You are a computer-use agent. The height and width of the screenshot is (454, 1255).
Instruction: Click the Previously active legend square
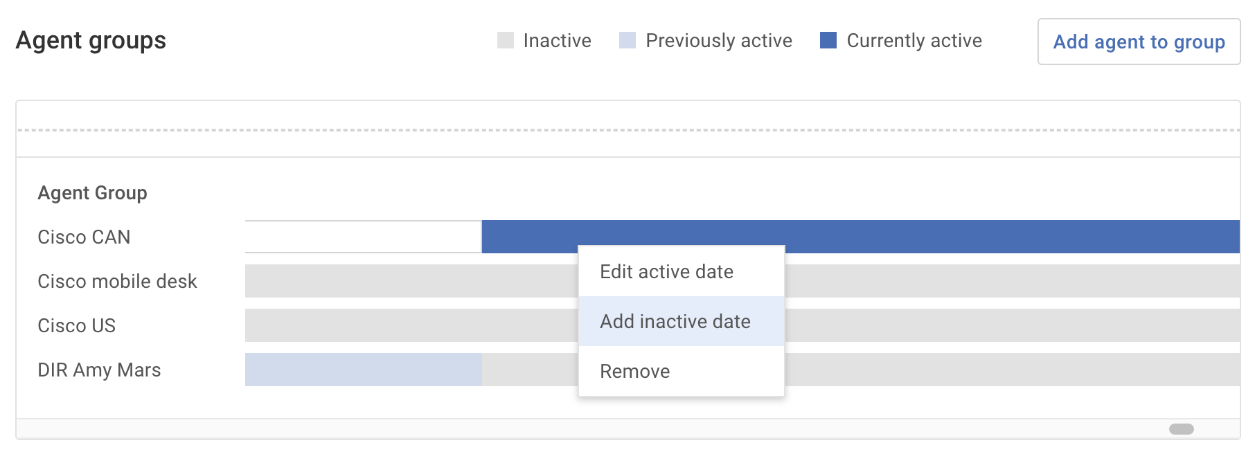coord(627,41)
